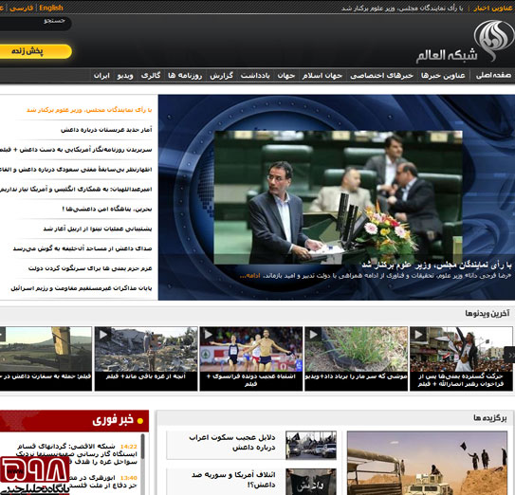Screen dimensions: 515x495
Task: Play the snake and mouse video
Action: (x=356, y=349)
